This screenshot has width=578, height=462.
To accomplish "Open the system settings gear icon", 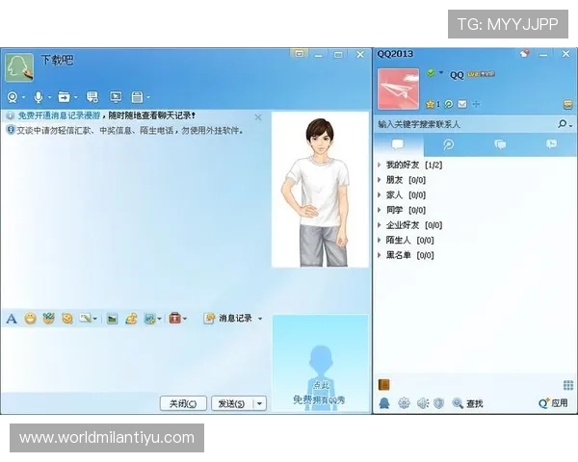I will tap(404, 403).
